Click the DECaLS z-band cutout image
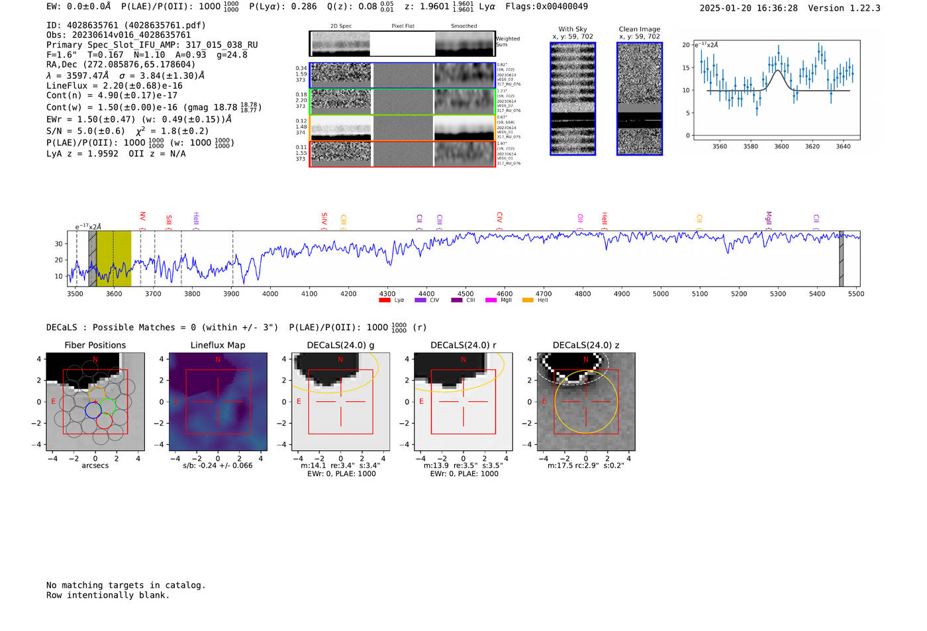 pyautogui.click(x=585, y=401)
